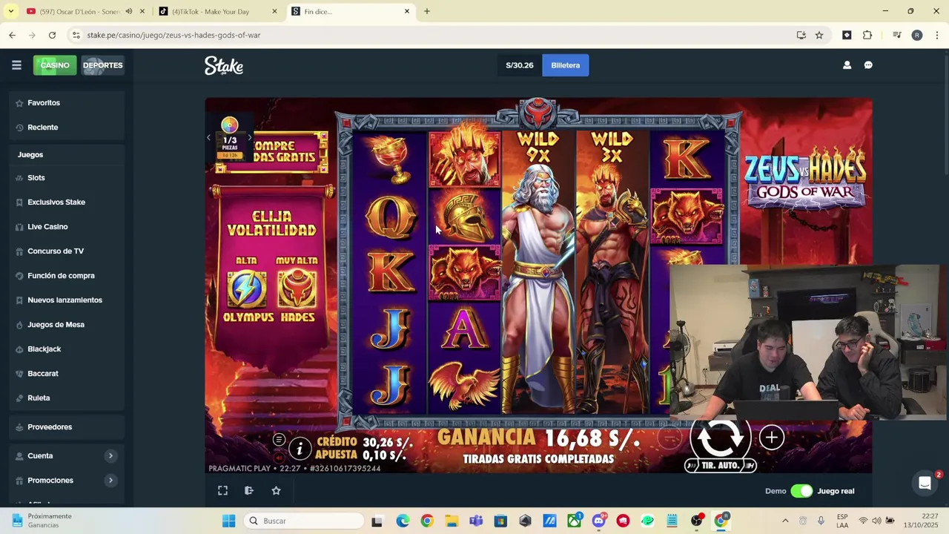Screen dimensions: 949x534
Task: Open Slots in the sidebar
Action: 67,178
